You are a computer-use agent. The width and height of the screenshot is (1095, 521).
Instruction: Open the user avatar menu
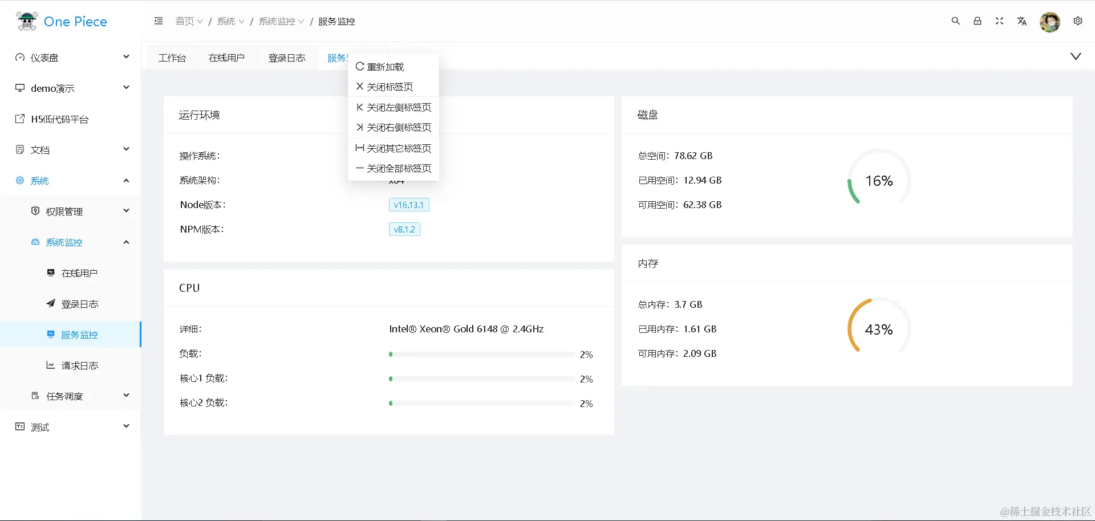coord(1050,22)
